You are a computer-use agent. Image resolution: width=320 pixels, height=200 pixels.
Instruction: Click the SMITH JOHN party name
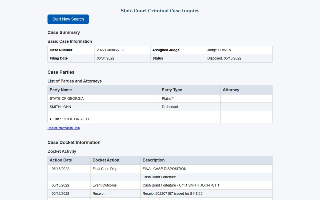pyautogui.click(x=60, y=107)
